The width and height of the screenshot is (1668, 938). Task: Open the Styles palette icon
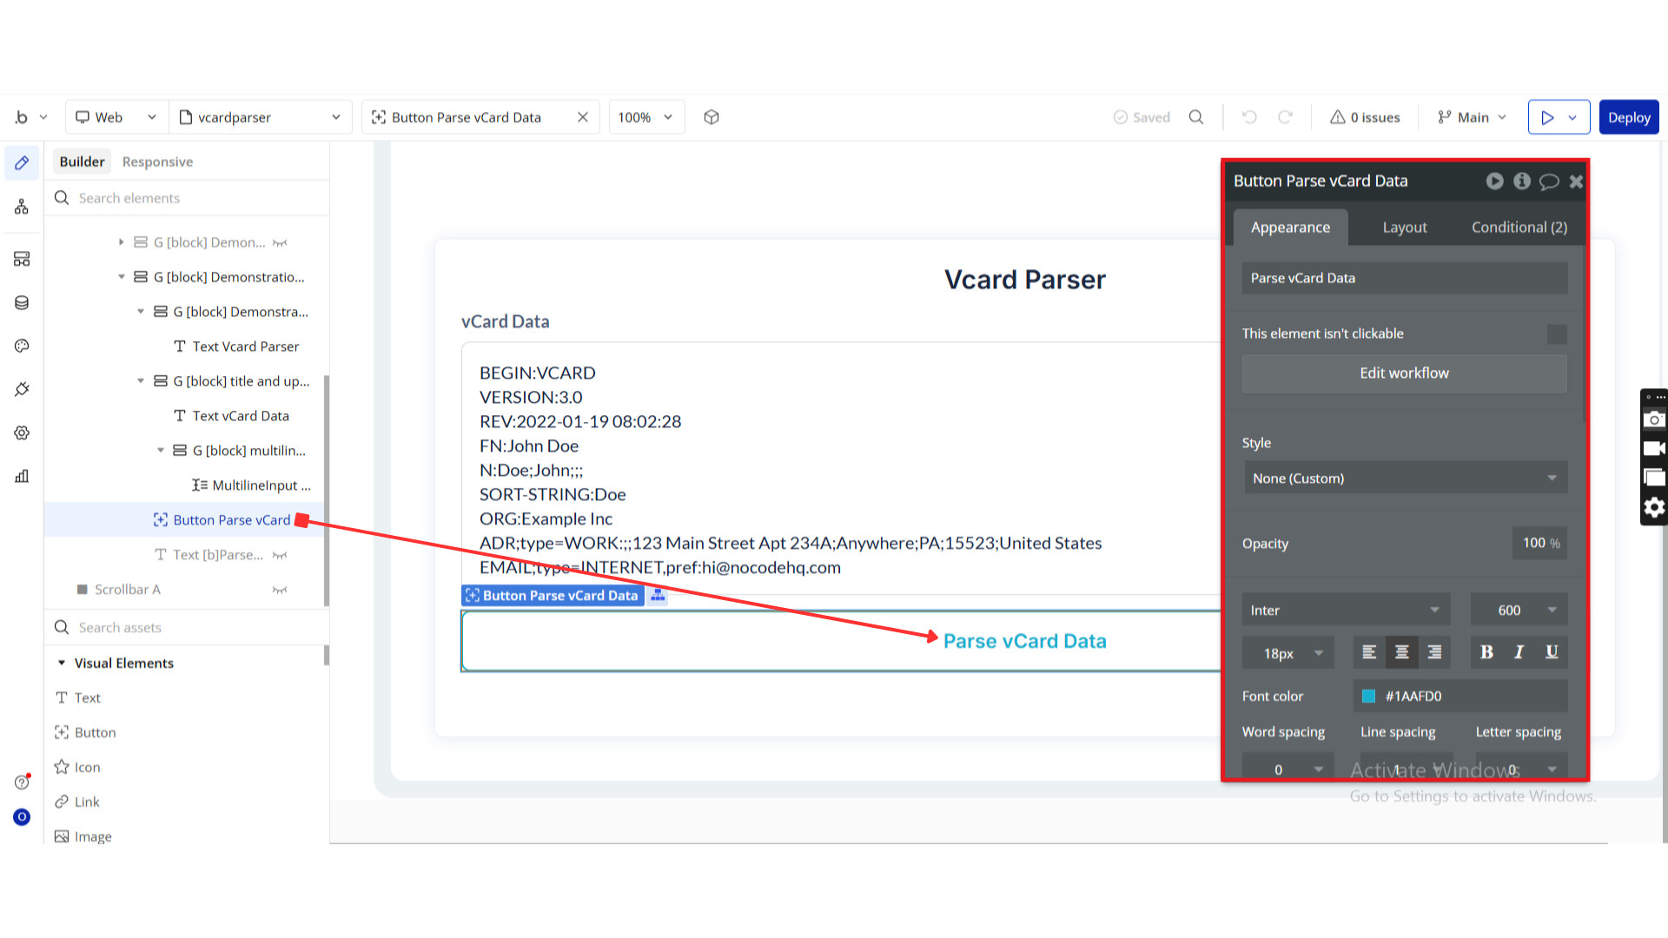click(x=22, y=346)
